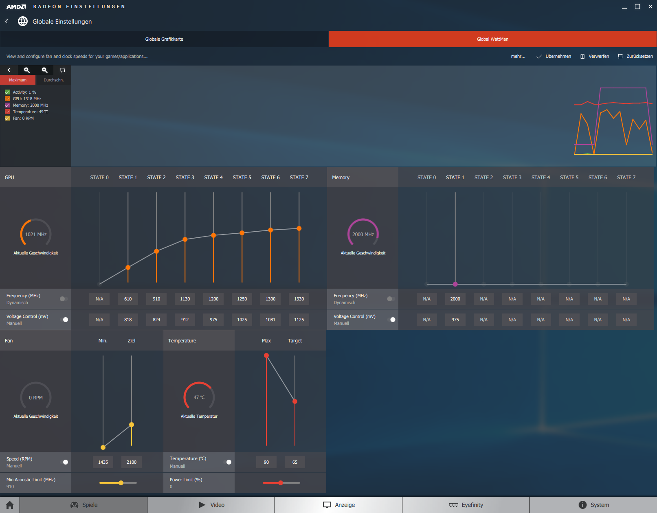The image size is (657, 513).
Task: Select the Maximum graph mode tab
Action: pyautogui.click(x=18, y=80)
